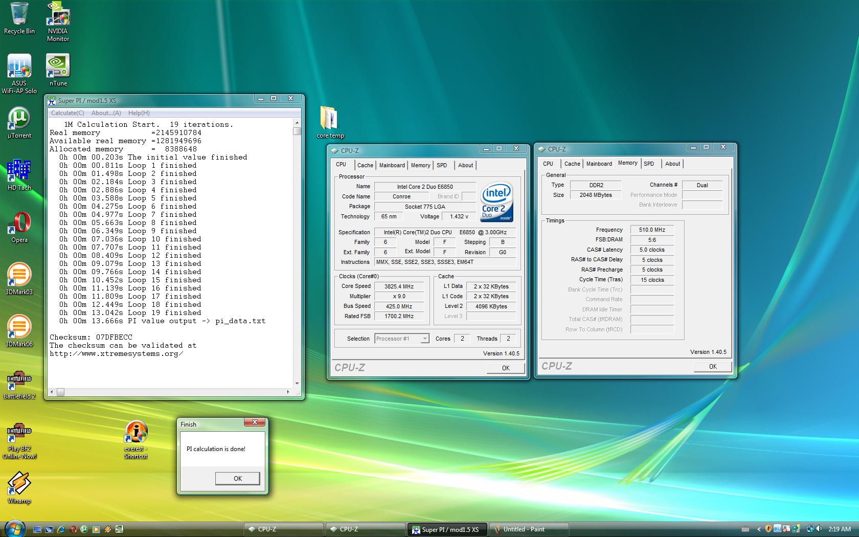Select Untitled - Paint taskbar button
The height and width of the screenshot is (537, 859).
click(x=529, y=529)
